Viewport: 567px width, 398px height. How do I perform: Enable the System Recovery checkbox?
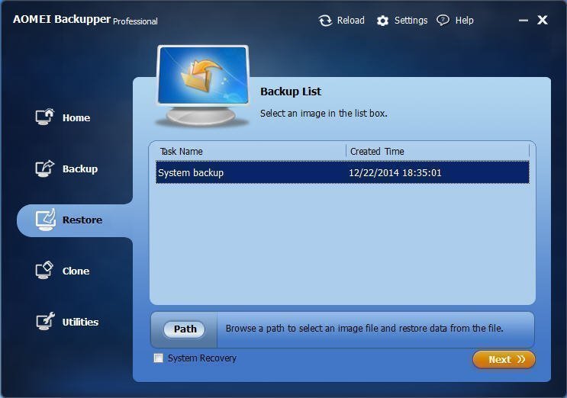click(159, 358)
